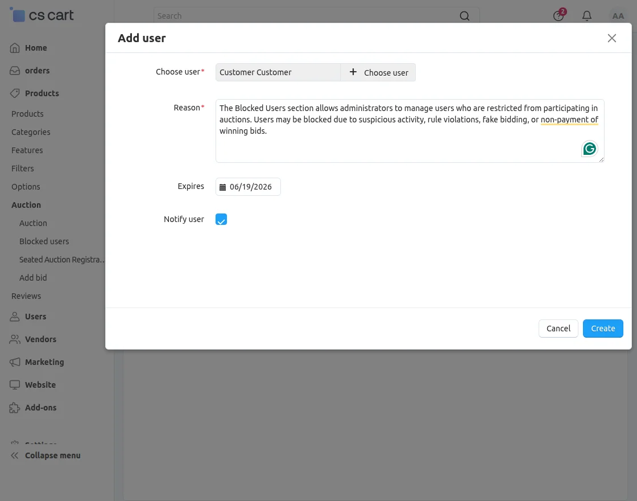Open the Website monitor icon
The image size is (637, 501).
[x=15, y=385]
